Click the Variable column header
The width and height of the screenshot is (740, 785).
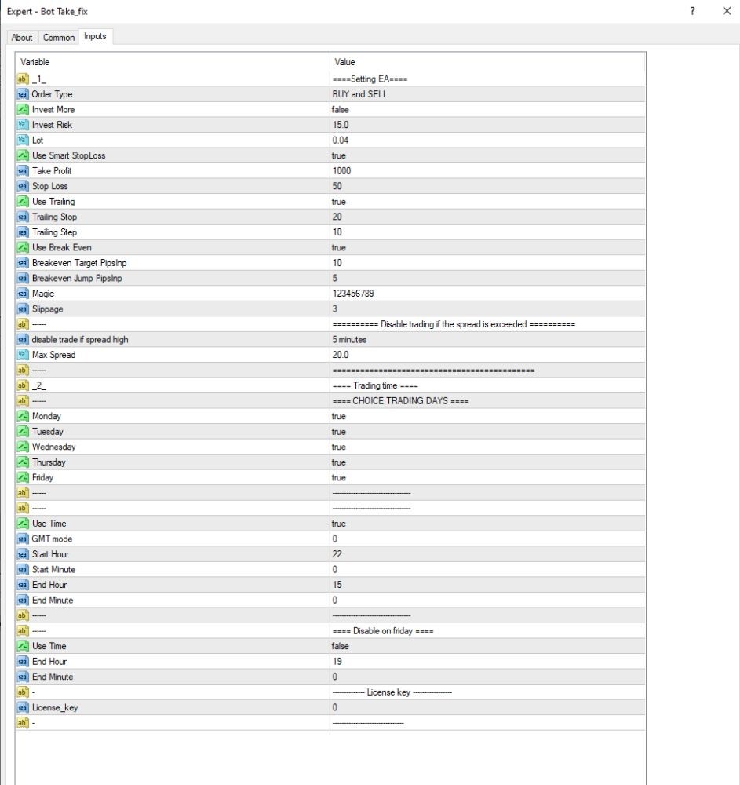[173, 62]
